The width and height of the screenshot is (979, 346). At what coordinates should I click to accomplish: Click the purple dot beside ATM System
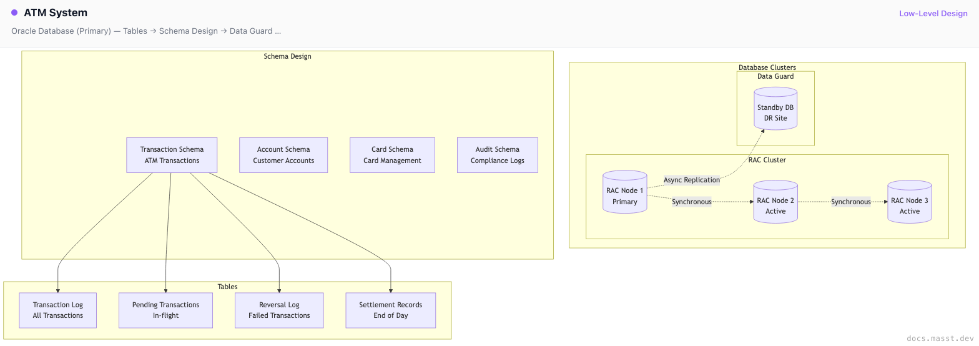point(14,12)
